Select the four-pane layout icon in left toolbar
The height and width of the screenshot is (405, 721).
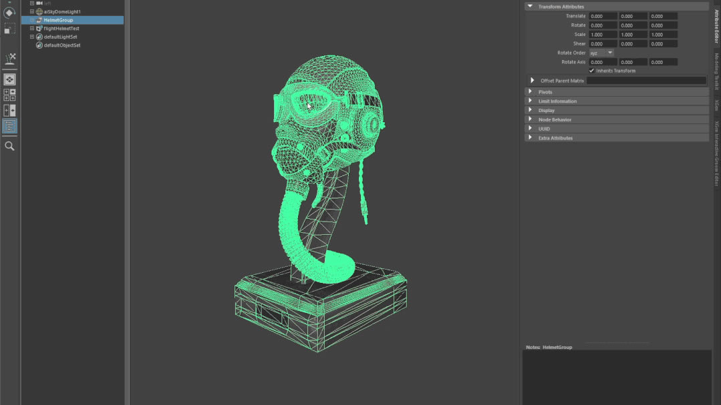(x=9, y=93)
